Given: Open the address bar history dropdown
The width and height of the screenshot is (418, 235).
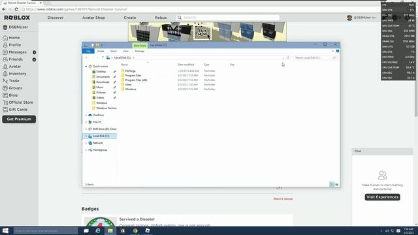Looking at the screenshot, I should pos(283,57).
